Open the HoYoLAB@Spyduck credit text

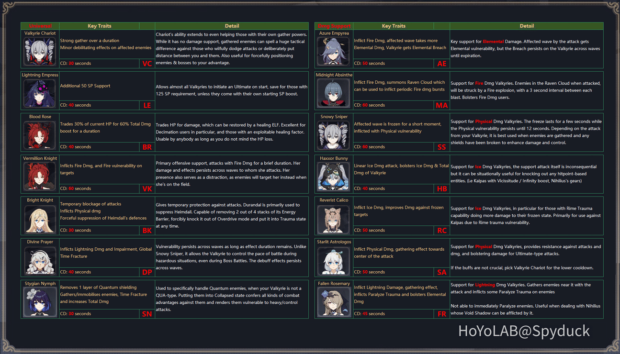pos(524,331)
